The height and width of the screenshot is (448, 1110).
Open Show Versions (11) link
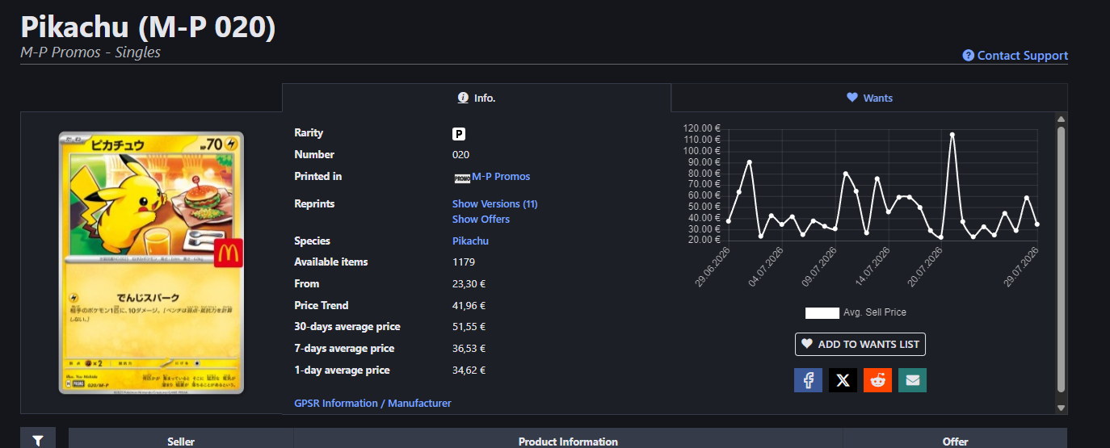[x=494, y=203]
